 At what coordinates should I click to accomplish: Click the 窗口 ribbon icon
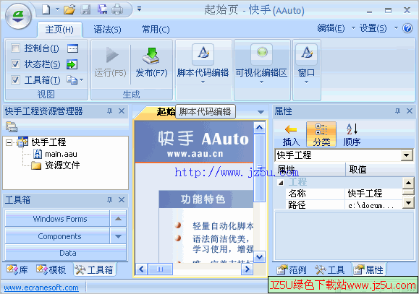[307, 54]
